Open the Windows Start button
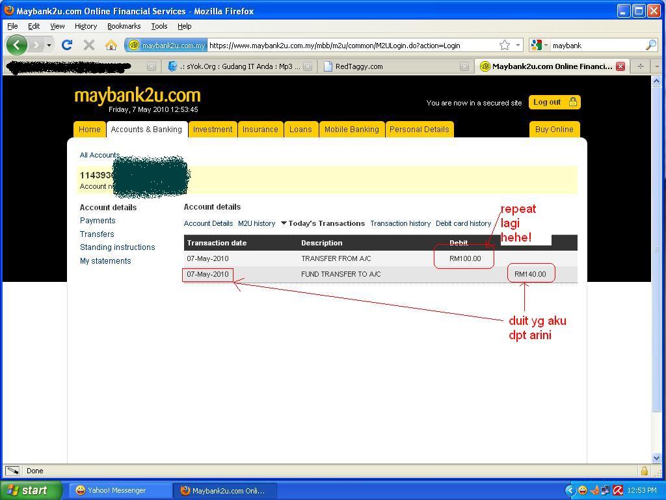This screenshot has height=500, width=666. pos(31,491)
